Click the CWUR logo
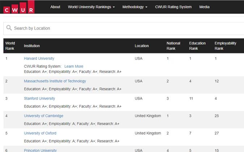Screen dimensions: 244x152 click(x=19, y=7)
